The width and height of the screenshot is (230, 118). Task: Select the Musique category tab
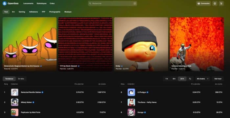(68, 12)
